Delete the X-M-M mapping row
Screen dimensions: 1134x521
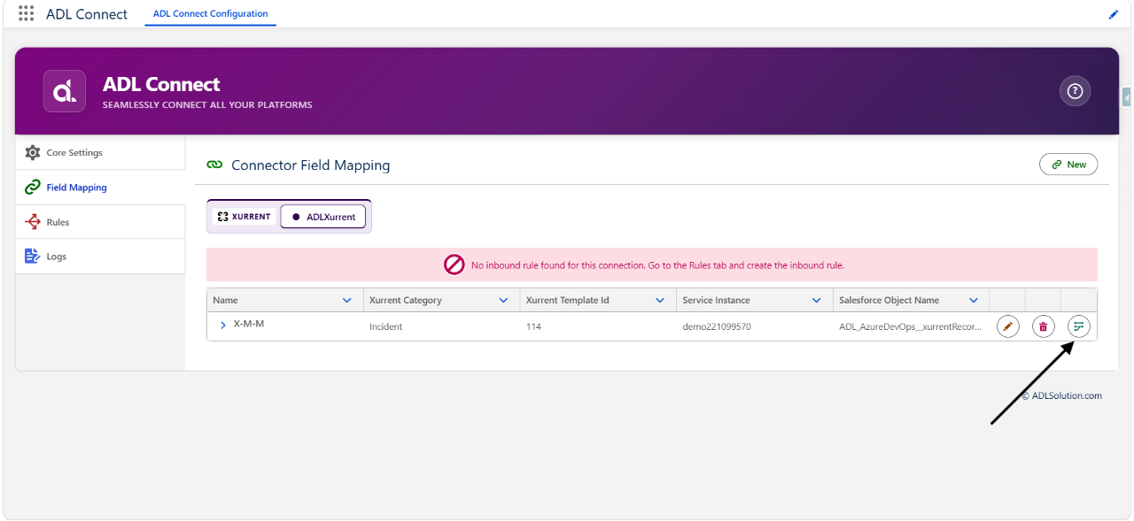coord(1043,326)
